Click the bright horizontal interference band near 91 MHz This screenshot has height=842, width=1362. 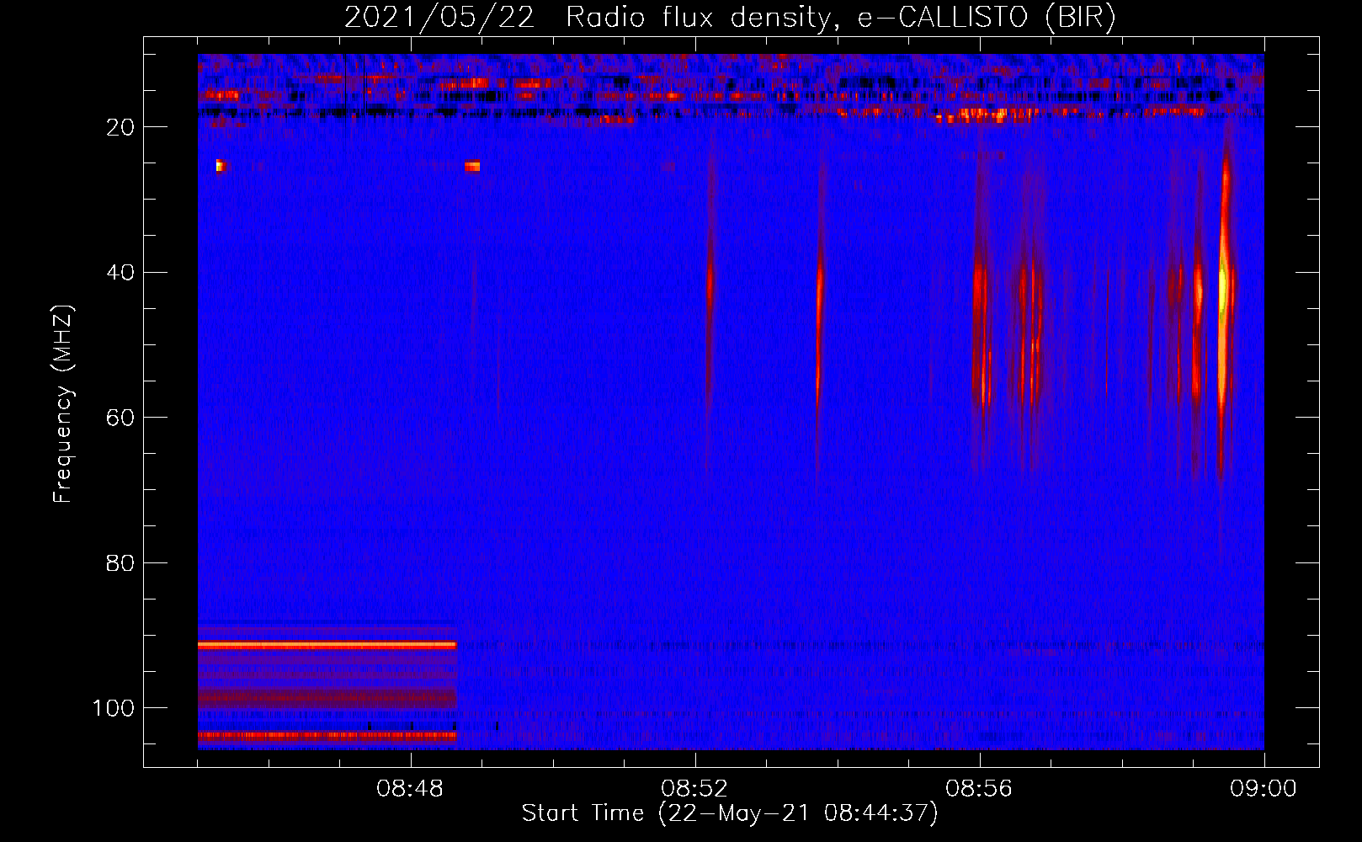coord(327,645)
